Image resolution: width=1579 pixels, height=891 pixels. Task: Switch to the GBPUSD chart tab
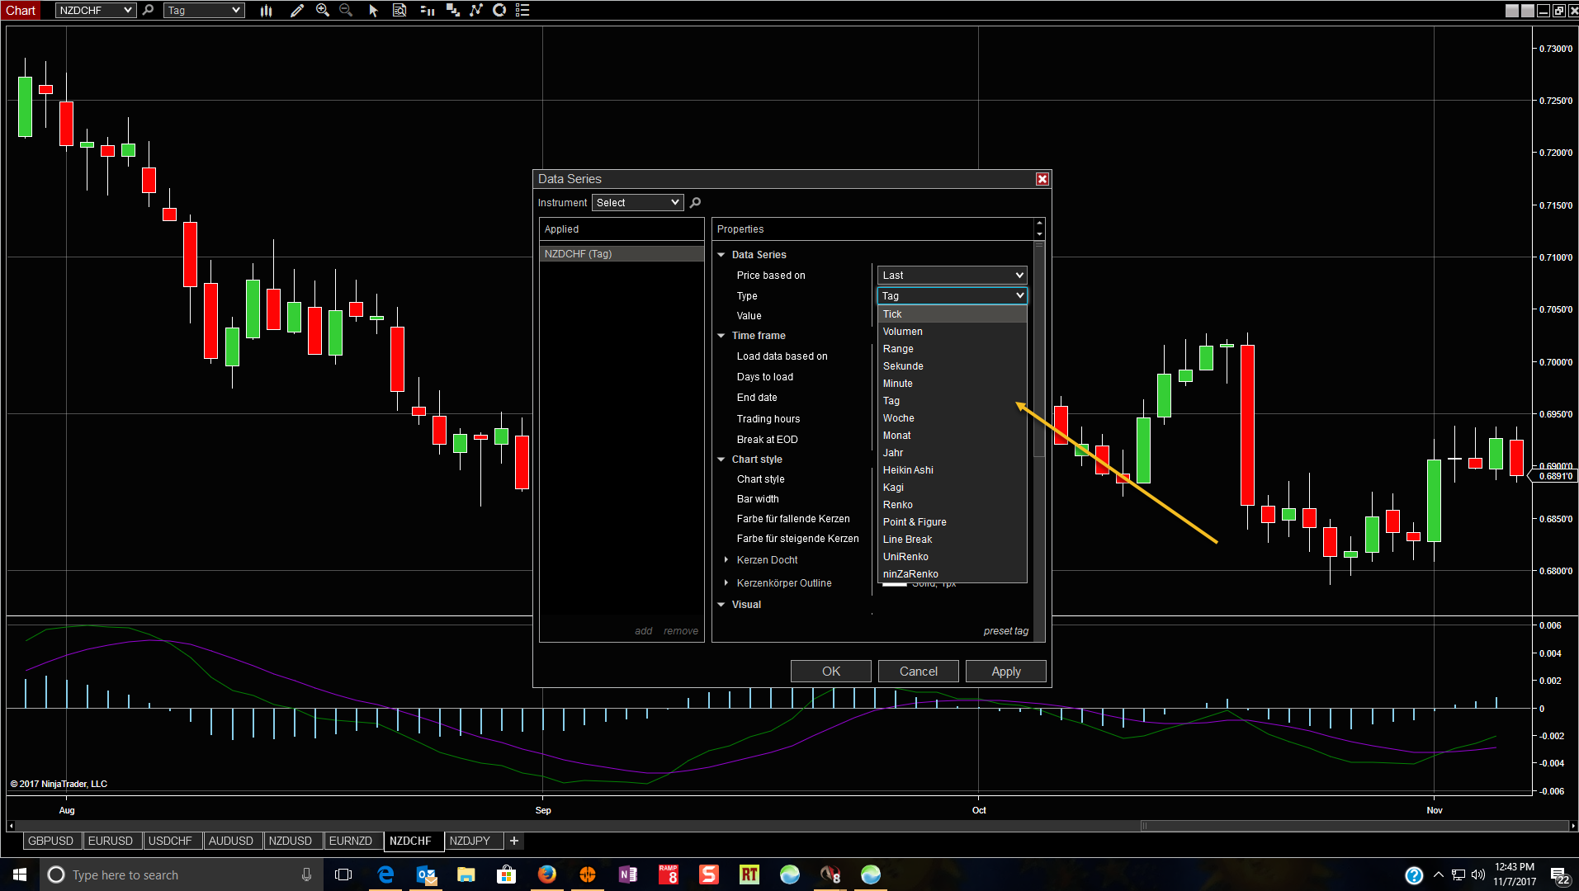click(51, 841)
